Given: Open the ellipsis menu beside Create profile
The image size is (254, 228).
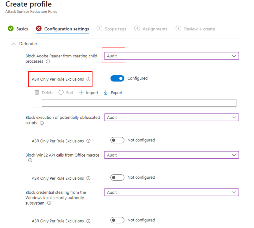Looking at the screenshot, I should tap(62, 4).
